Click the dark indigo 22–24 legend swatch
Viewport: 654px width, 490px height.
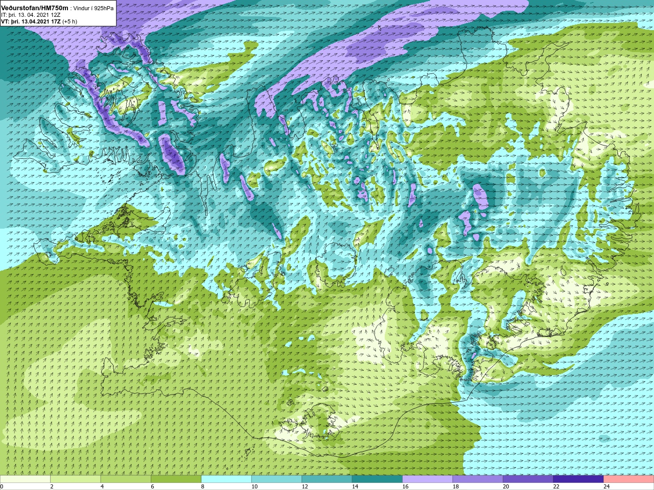[578, 479]
